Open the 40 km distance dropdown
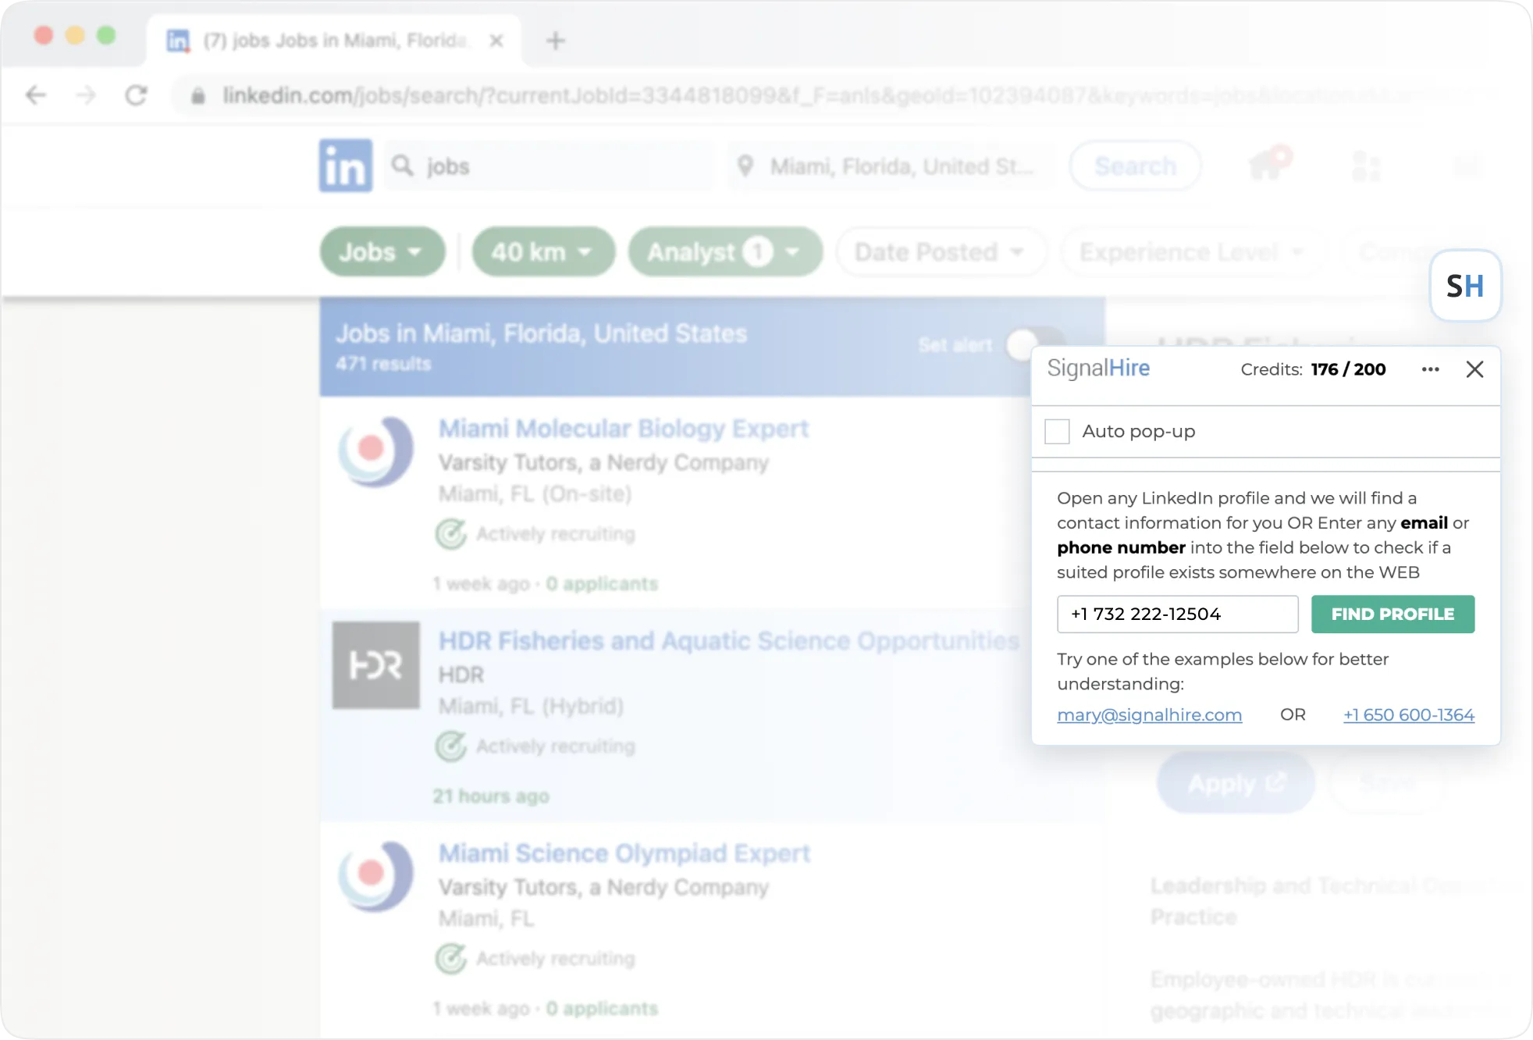This screenshot has height=1040, width=1533. point(542,251)
